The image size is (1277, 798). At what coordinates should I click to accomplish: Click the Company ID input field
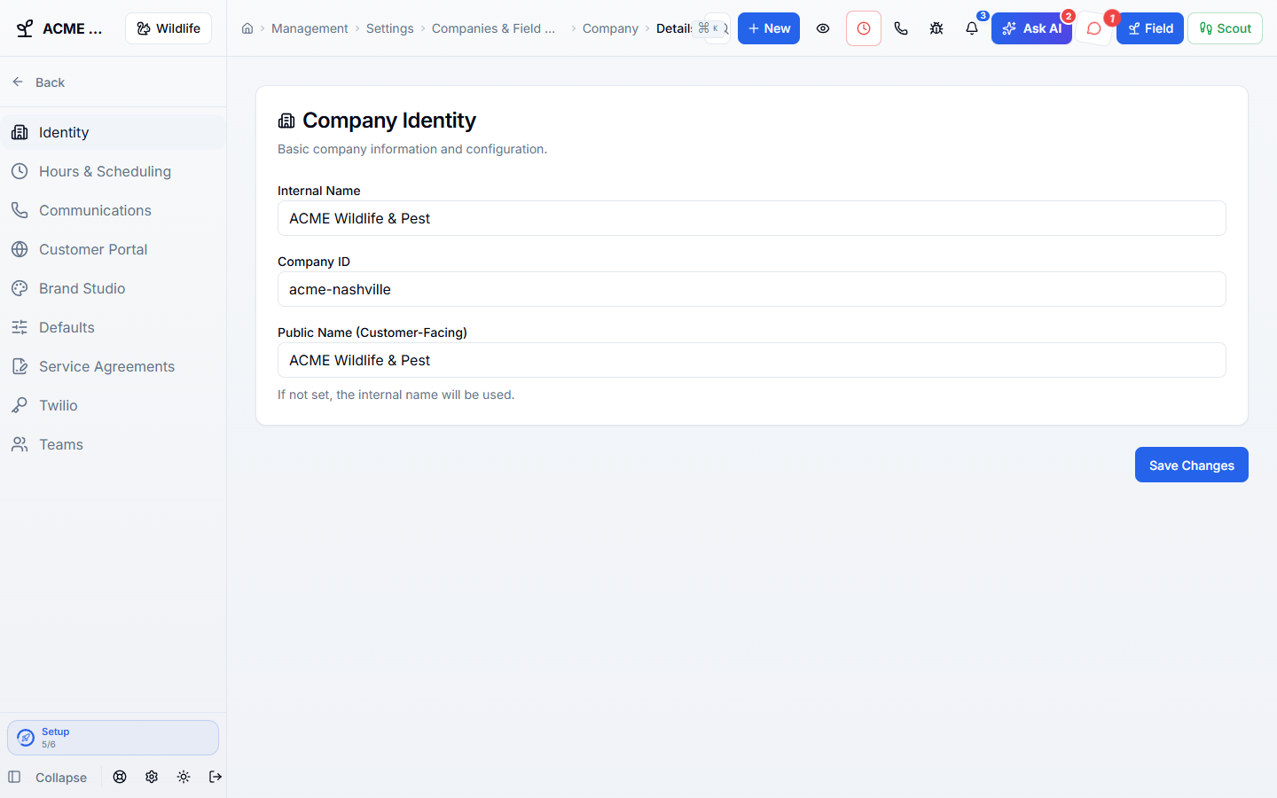(x=752, y=289)
